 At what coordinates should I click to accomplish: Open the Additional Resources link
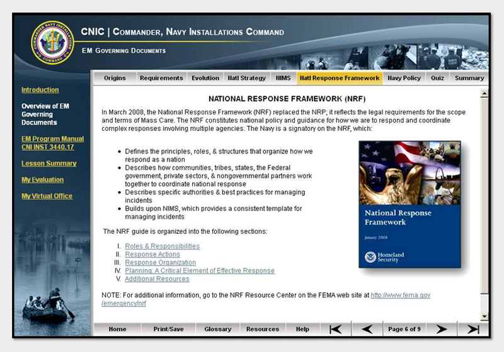157,279
